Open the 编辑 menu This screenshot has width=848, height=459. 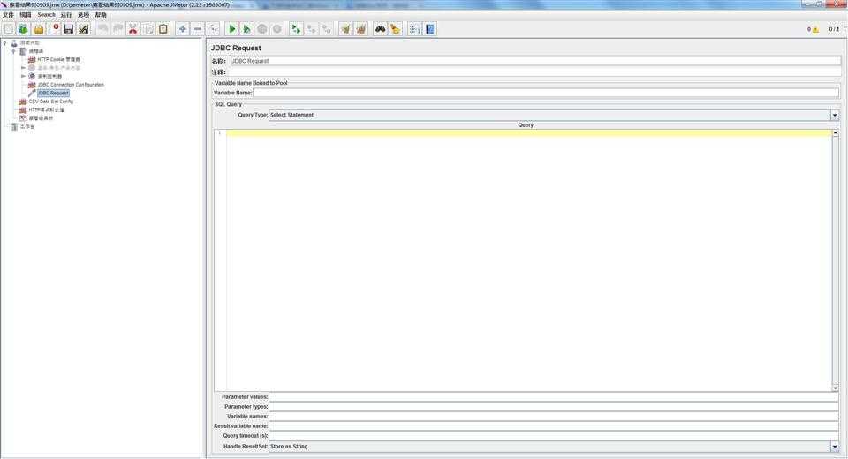point(26,15)
